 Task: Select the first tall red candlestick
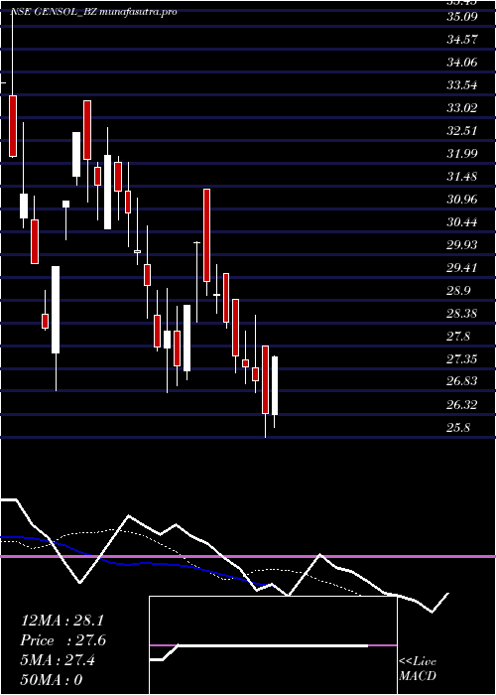13,126
